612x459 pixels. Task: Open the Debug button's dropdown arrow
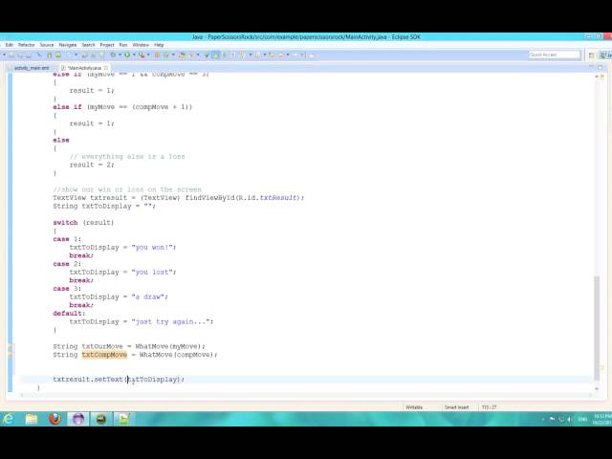120,55
